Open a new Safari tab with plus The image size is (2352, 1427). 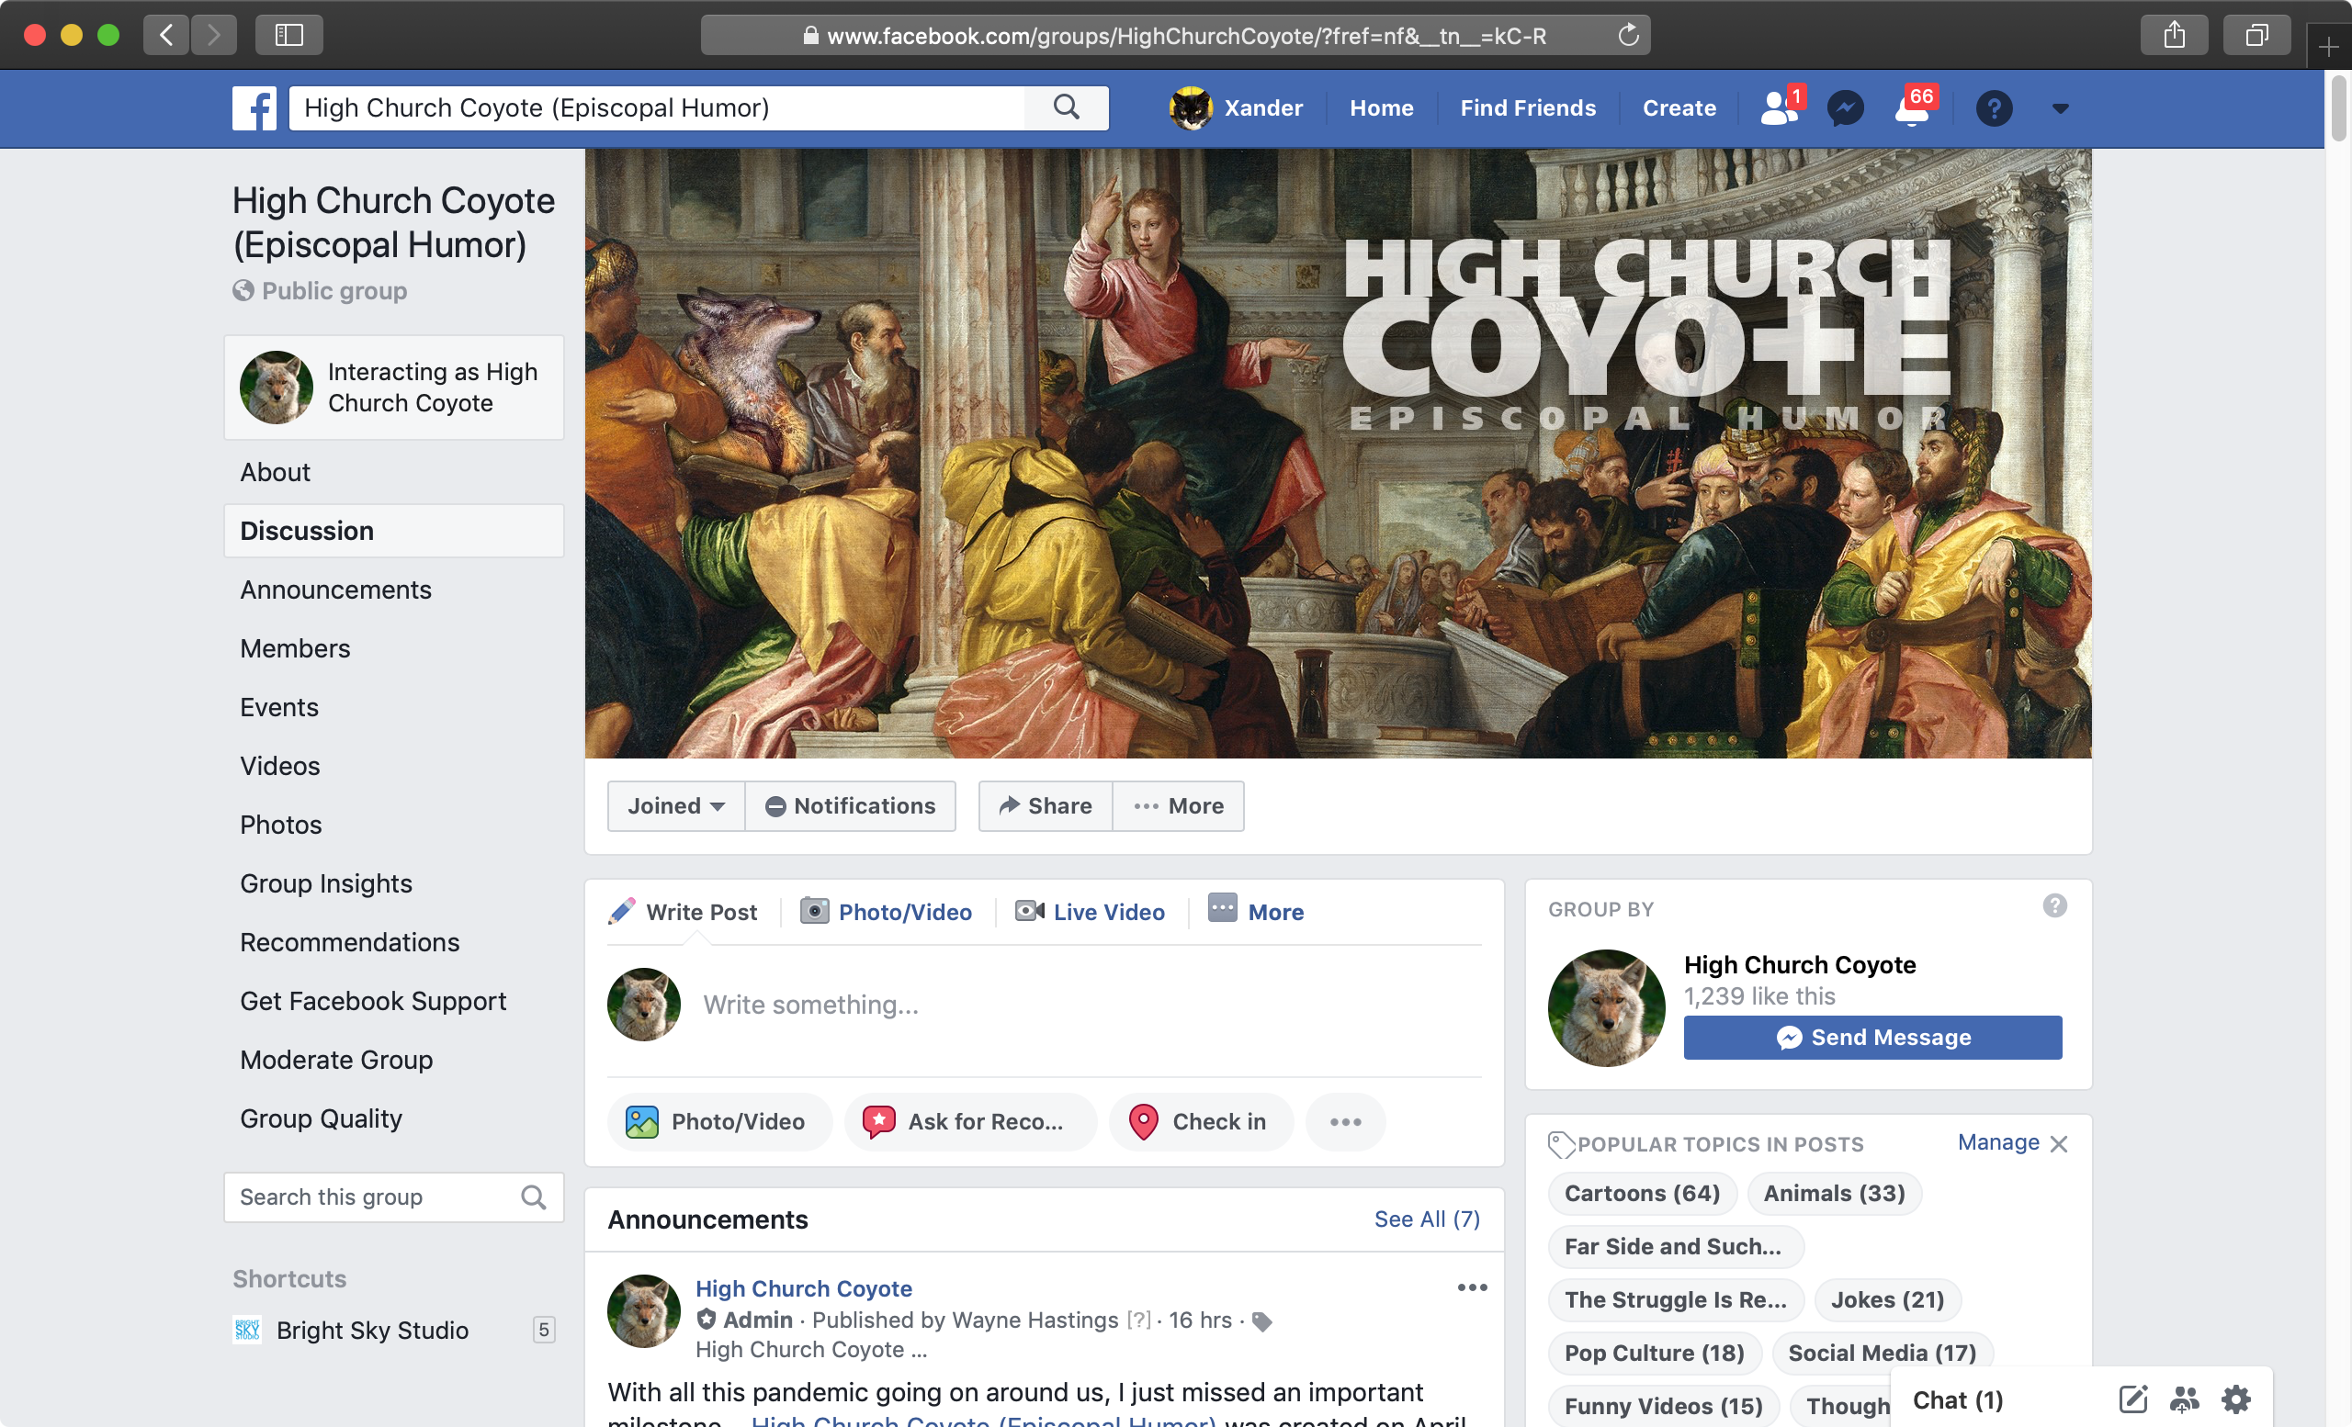[2329, 46]
